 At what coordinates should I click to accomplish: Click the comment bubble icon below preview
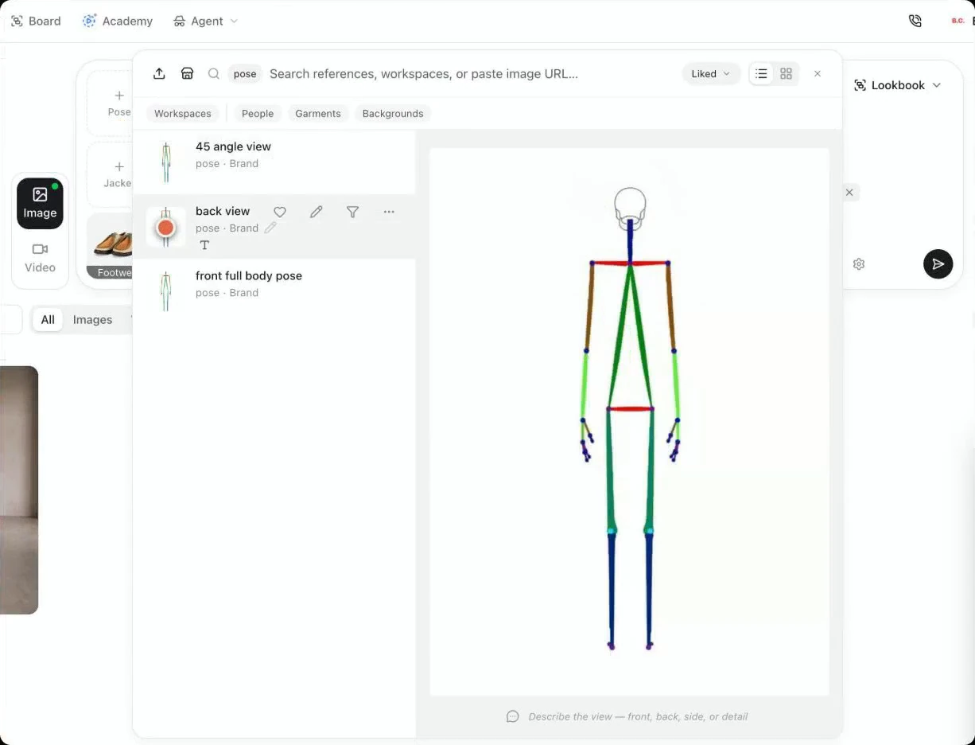click(513, 716)
